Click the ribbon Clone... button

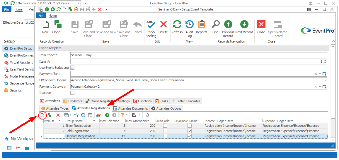(x=58, y=27)
